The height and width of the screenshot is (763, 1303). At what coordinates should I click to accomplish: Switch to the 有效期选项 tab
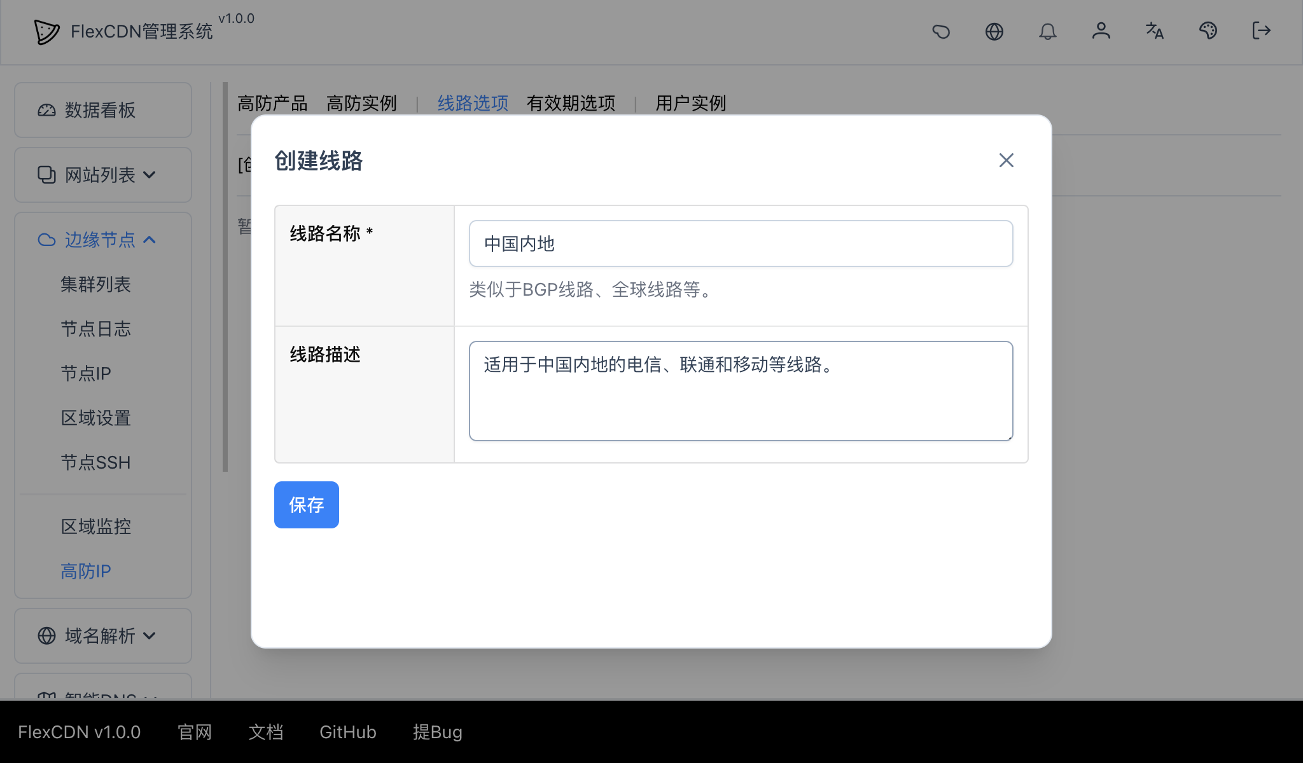pos(571,103)
